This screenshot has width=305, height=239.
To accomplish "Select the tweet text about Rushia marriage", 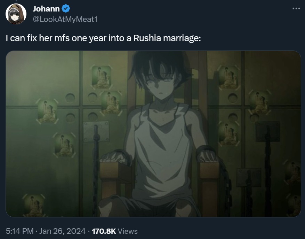I will (x=103, y=38).
